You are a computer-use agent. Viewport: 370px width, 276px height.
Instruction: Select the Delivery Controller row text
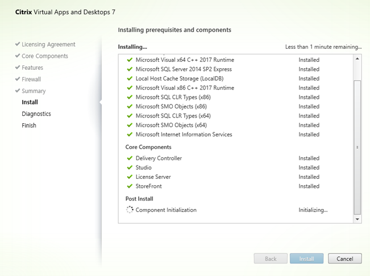159,158
